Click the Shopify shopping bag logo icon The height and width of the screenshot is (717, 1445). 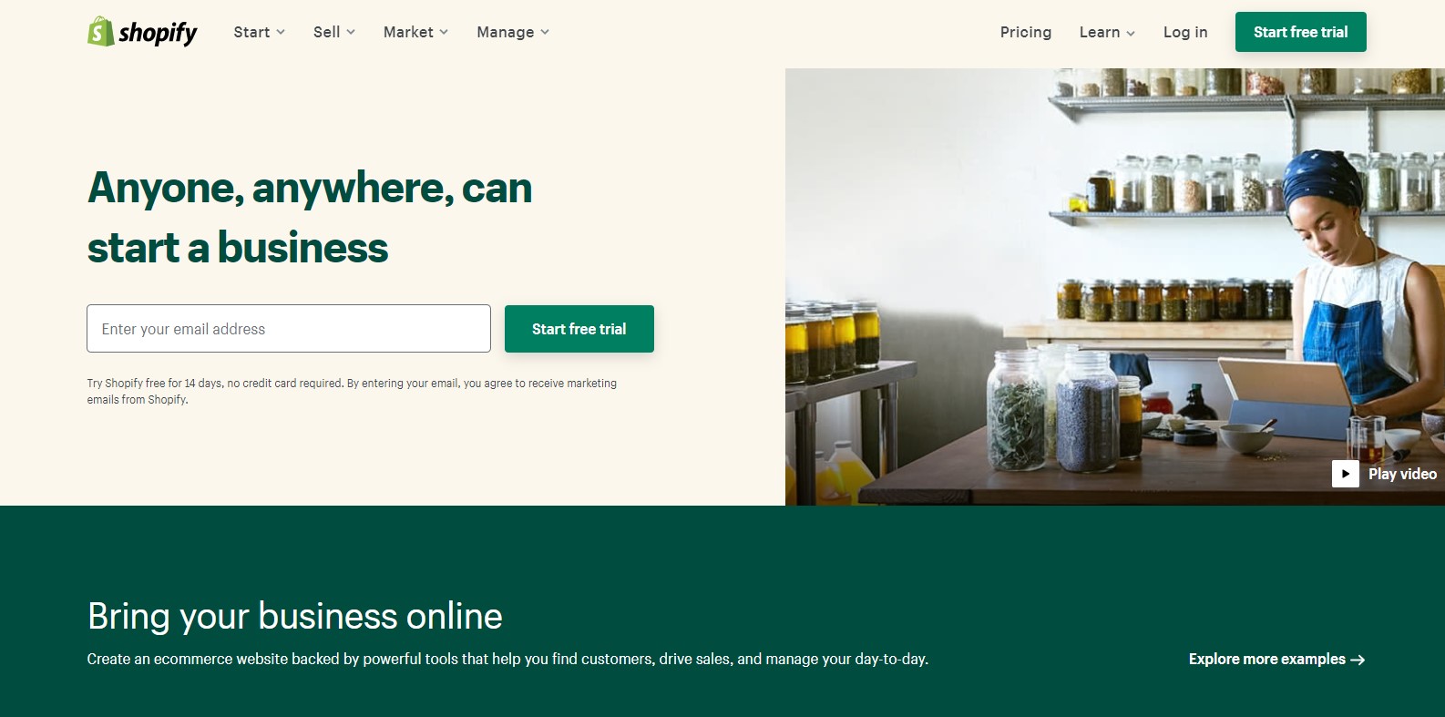click(100, 31)
